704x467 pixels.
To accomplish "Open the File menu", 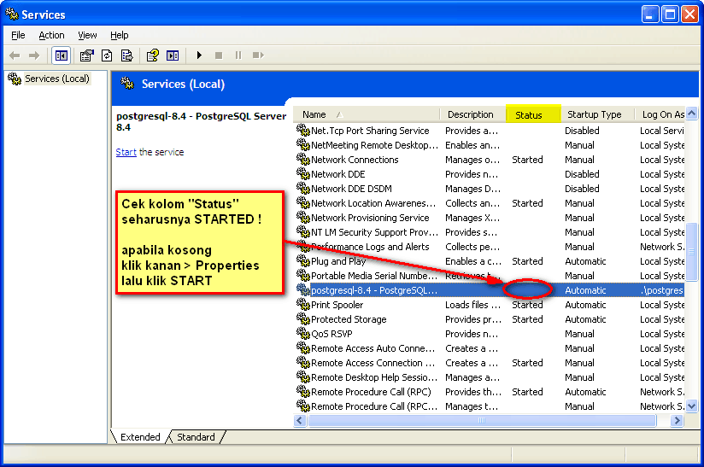I will click(x=18, y=35).
